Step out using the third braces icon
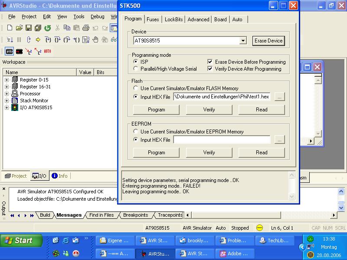 pyautogui.click(x=67, y=40)
